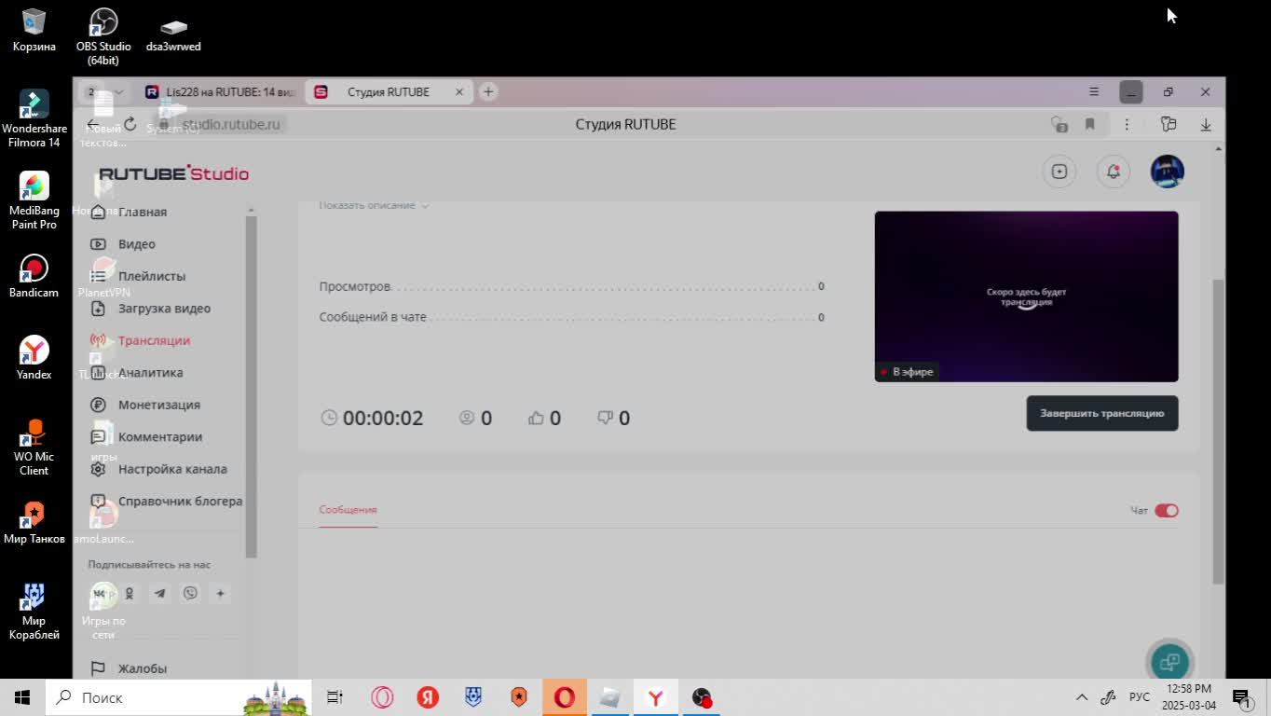Click the studio.rutube.ru address field
Image resolution: width=1271 pixels, height=716 pixels.
click(230, 124)
